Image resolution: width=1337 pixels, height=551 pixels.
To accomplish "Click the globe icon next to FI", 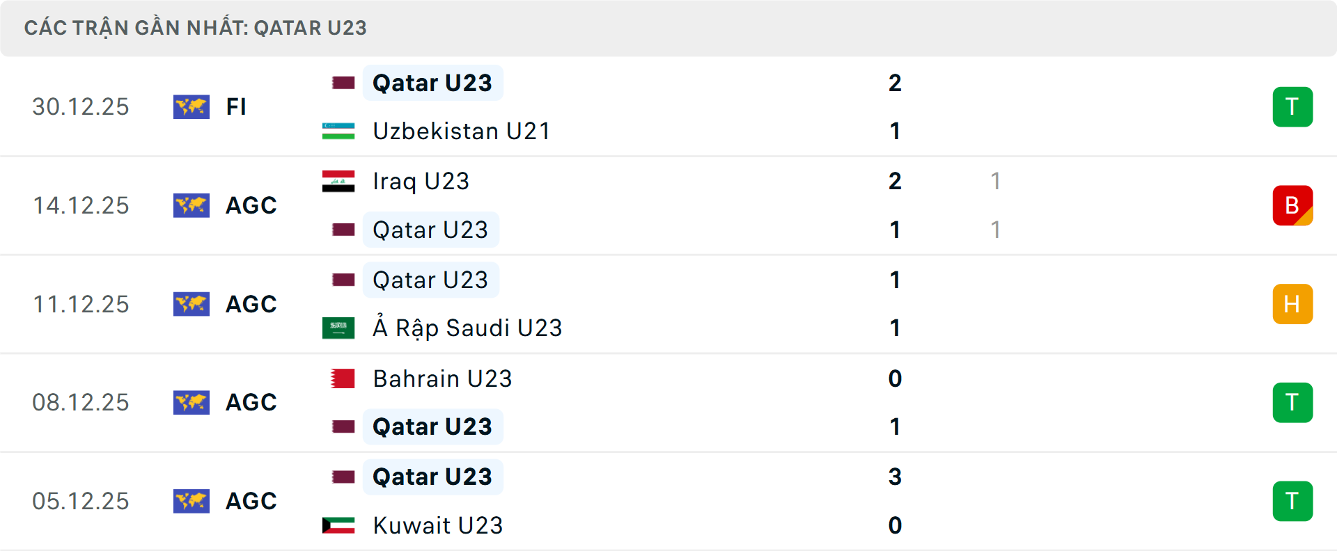I will coord(191,106).
